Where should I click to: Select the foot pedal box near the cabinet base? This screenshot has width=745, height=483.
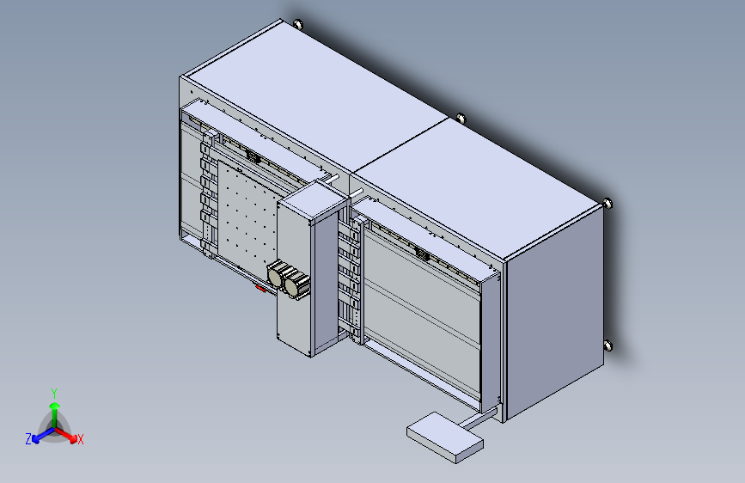click(x=445, y=437)
